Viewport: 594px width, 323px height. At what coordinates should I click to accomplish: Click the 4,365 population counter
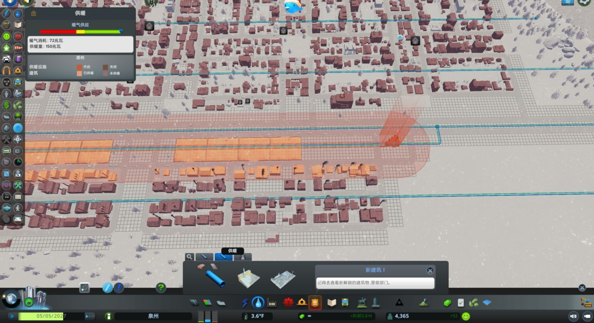click(402, 316)
